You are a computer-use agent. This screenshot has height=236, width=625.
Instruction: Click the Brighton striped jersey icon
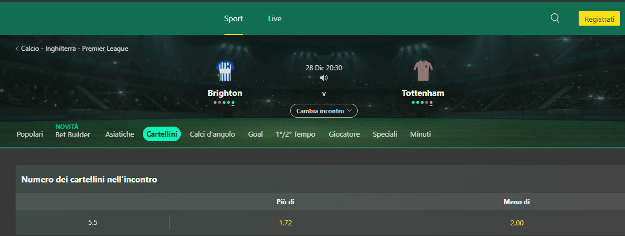point(225,71)
